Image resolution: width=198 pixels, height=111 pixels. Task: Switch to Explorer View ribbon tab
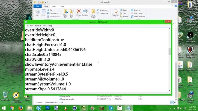[62, 6]
